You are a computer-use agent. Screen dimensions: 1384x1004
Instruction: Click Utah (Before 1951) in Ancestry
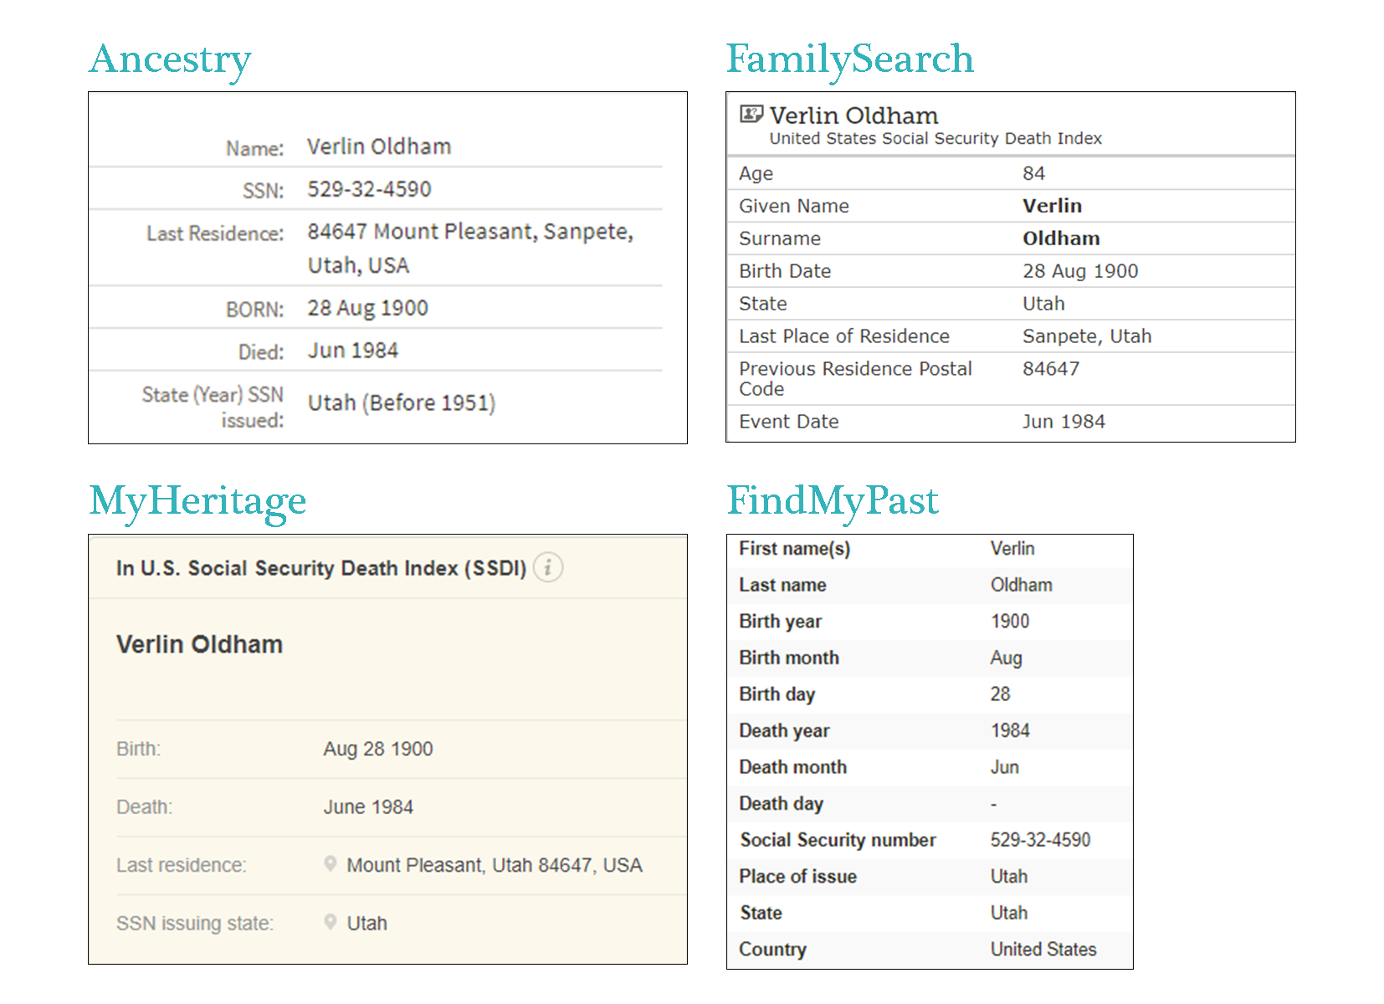[402, 402]
